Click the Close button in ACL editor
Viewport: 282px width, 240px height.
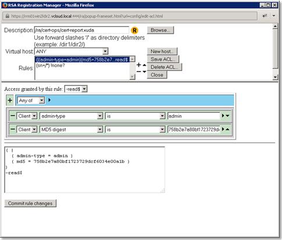(157, 75)
